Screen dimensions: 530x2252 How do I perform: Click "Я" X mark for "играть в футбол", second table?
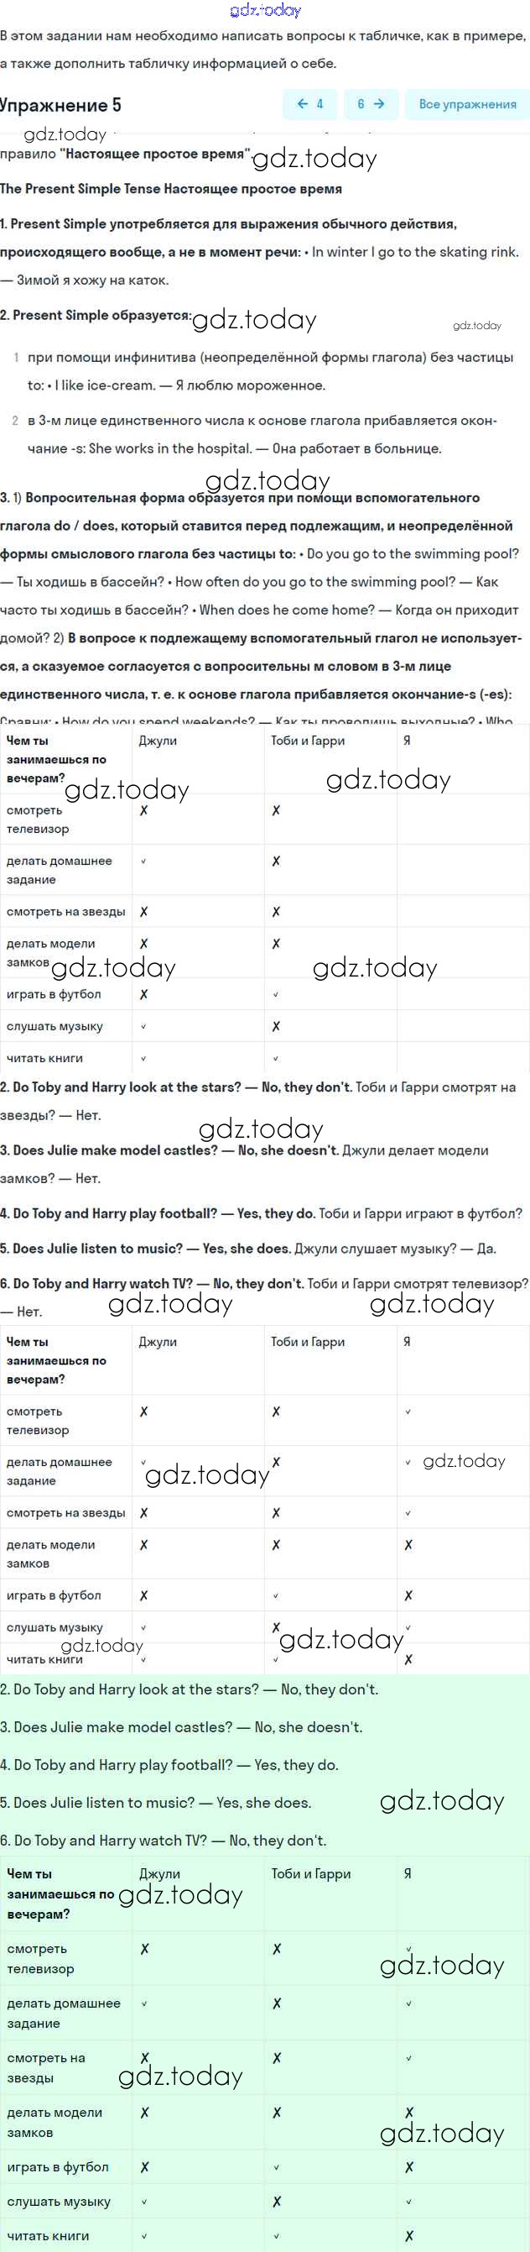(408, 1595)
